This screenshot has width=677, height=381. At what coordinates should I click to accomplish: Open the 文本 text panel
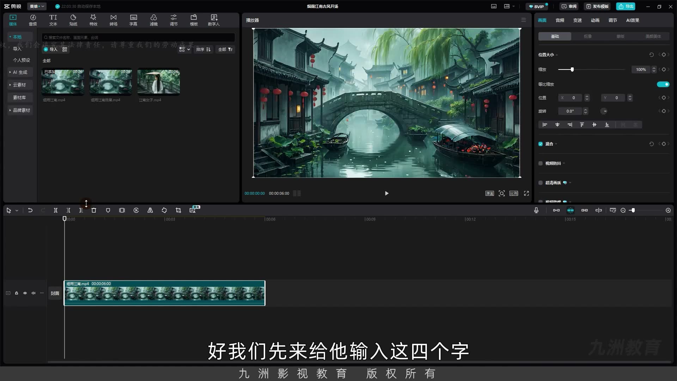click(53, 20)
